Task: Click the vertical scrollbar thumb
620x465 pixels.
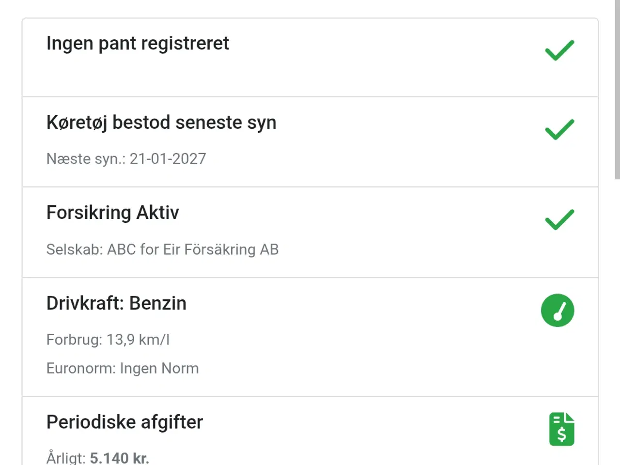Action: [x=617, y=90]
